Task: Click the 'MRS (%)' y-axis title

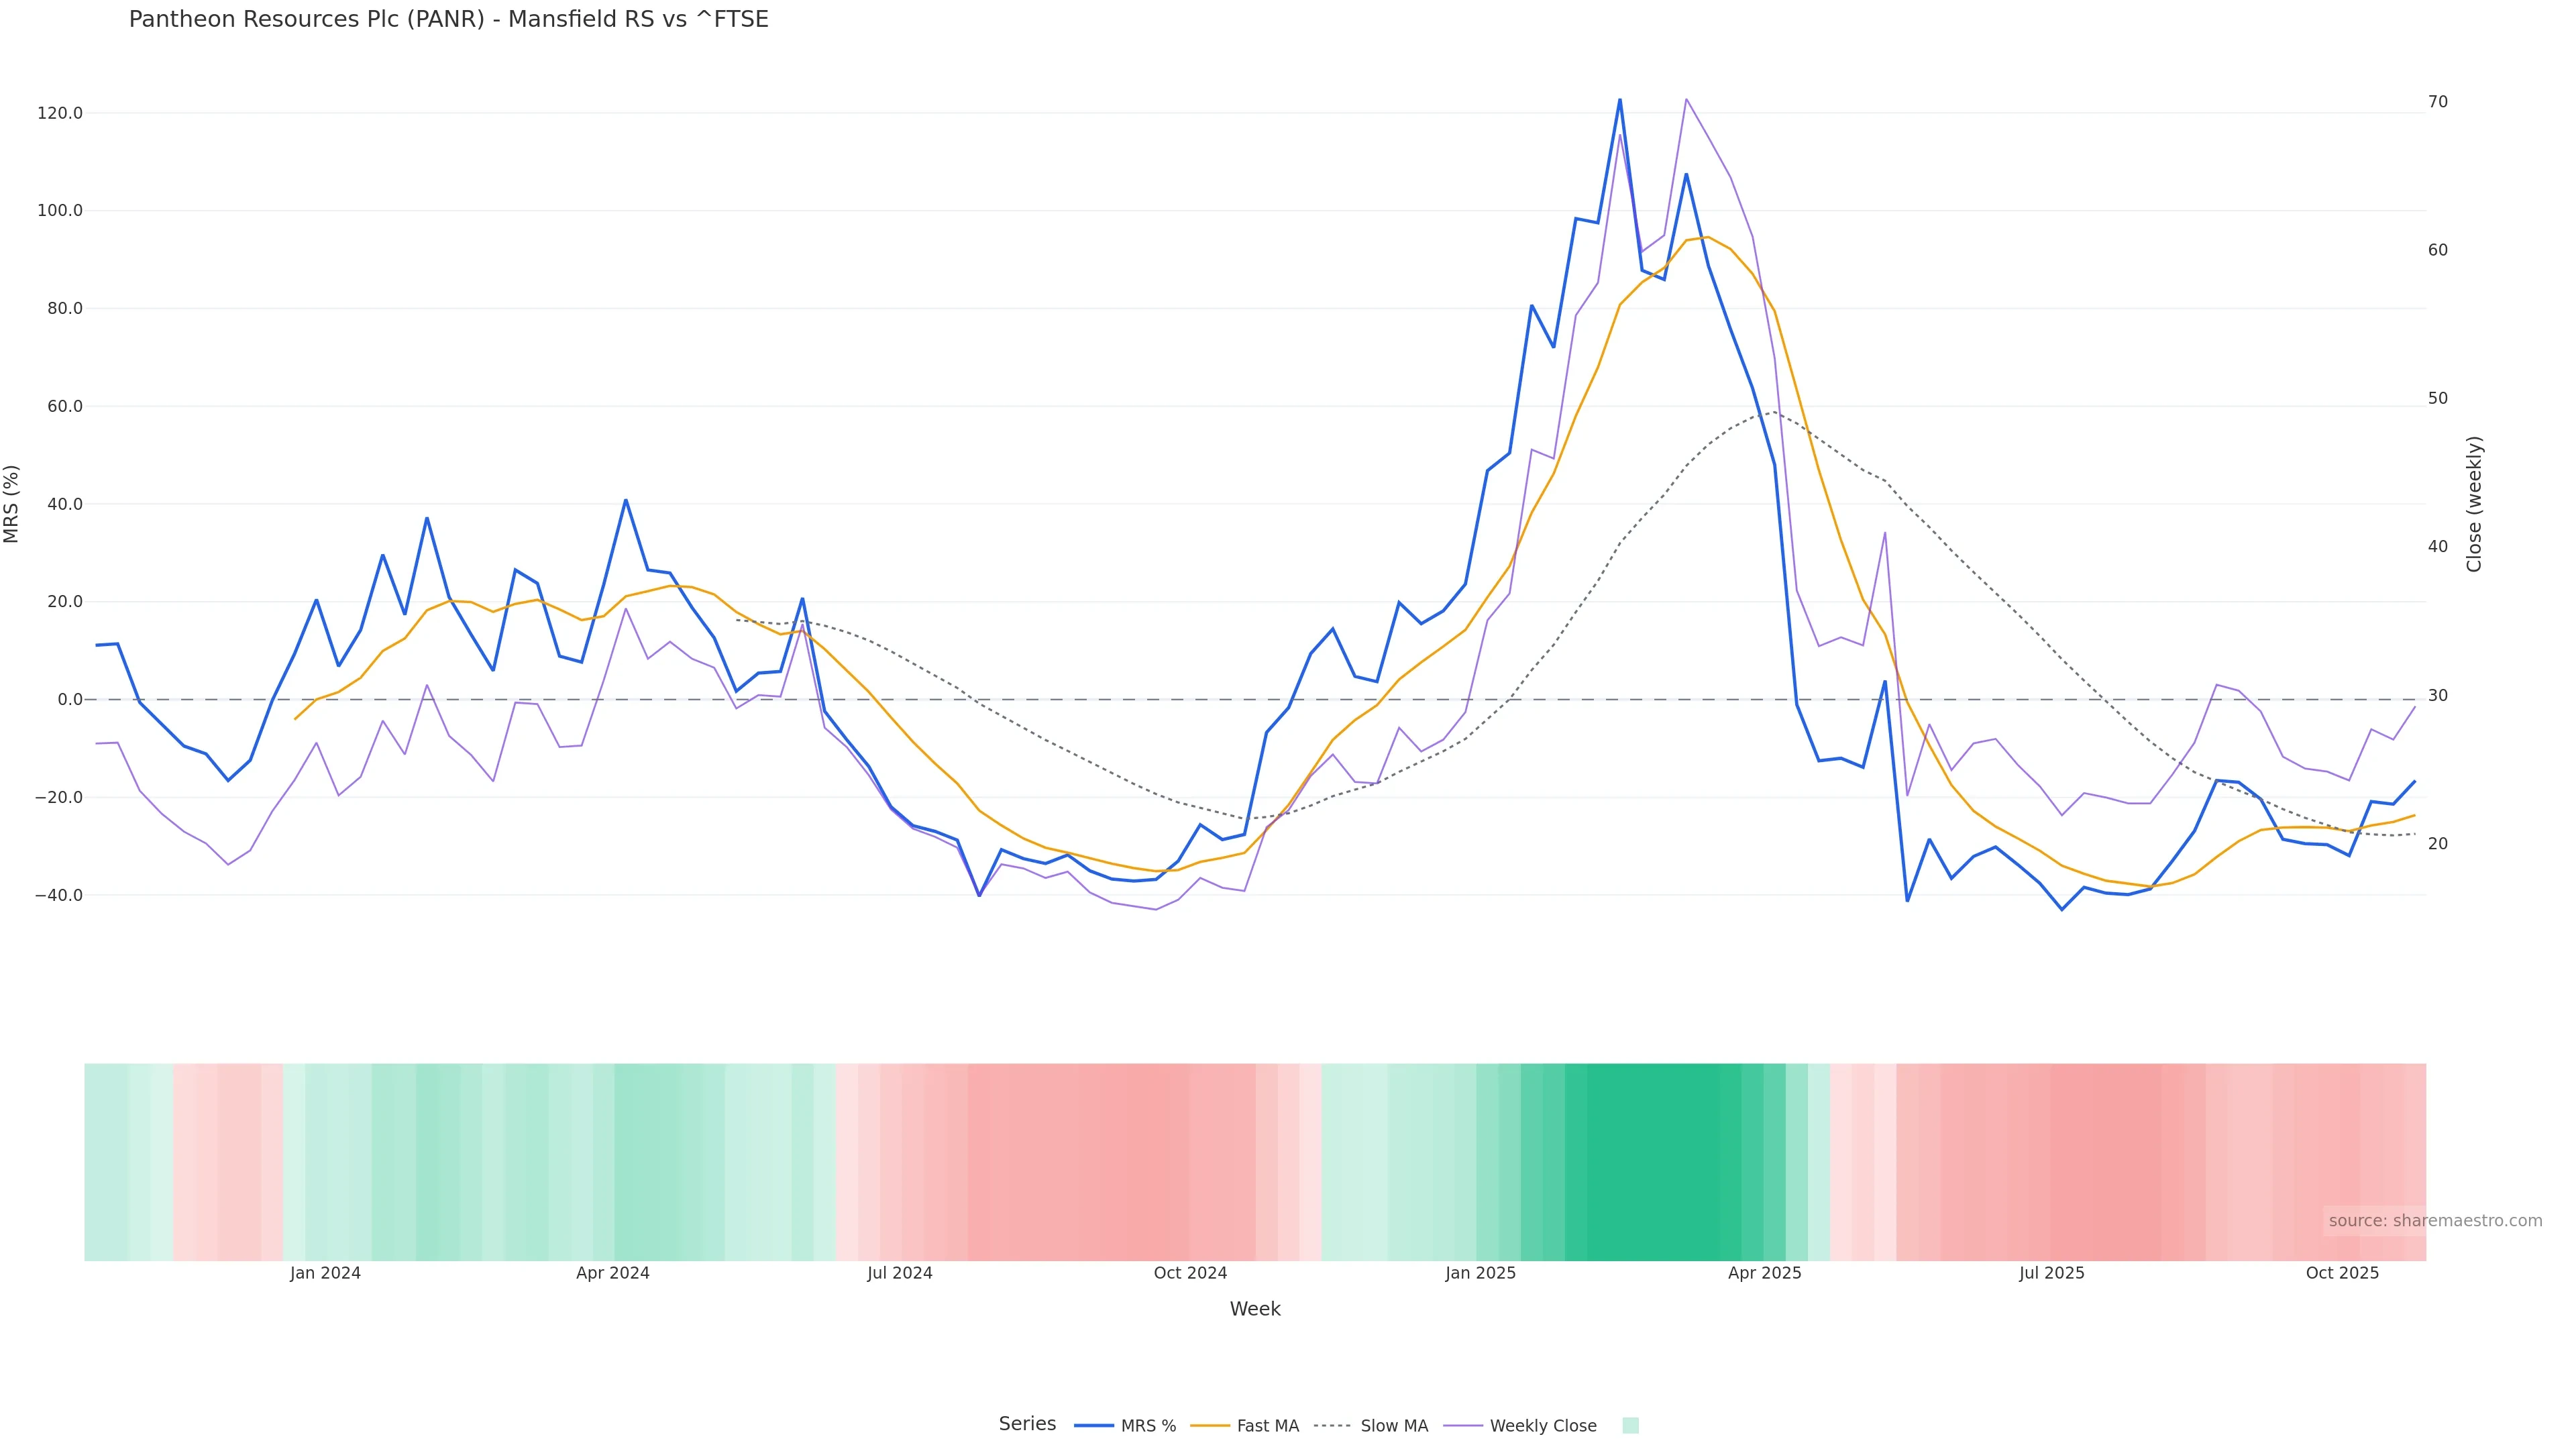Action: [12, 504]
